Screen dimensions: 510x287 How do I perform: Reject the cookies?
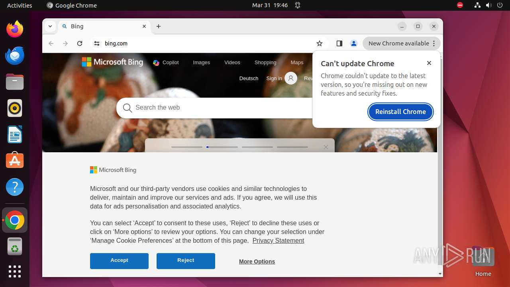186,261
